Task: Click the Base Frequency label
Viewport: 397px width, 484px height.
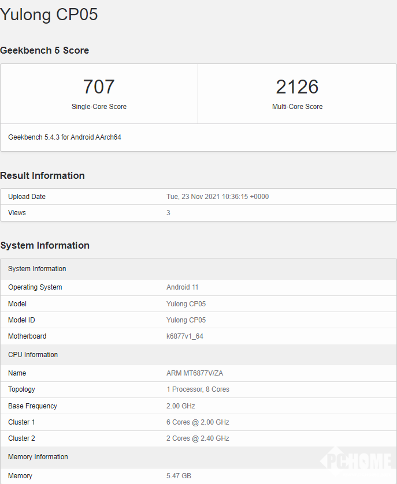Action: (32, 406)
